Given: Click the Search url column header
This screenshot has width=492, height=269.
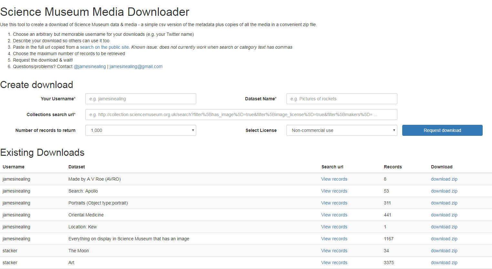Looking at the screenshot, I should (332, 167).
